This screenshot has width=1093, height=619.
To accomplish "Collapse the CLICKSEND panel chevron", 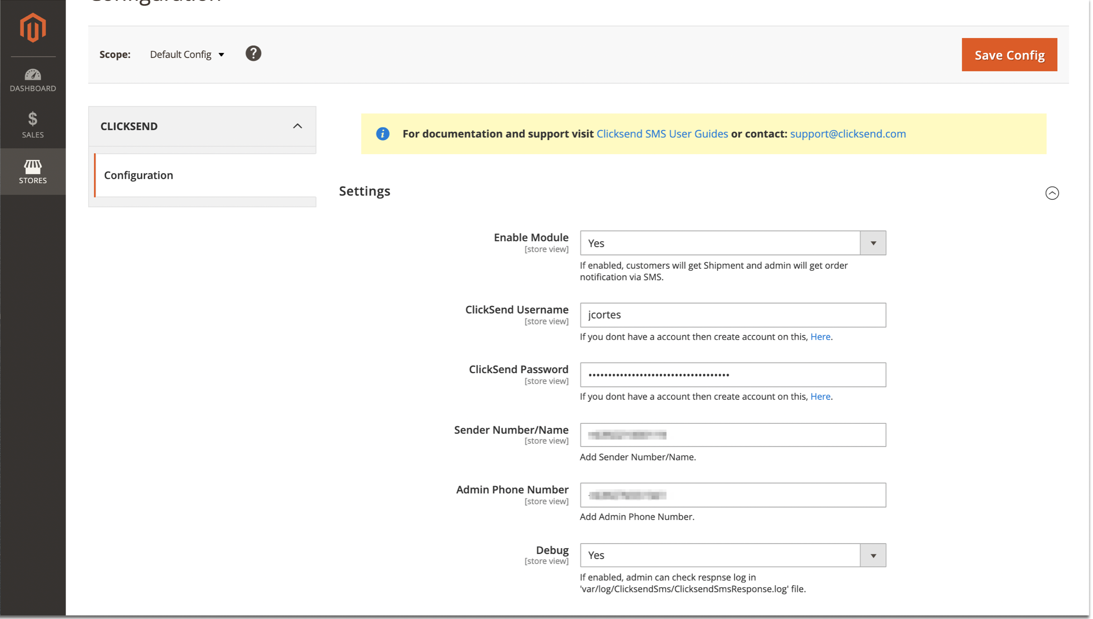I will tap(297, 126).
